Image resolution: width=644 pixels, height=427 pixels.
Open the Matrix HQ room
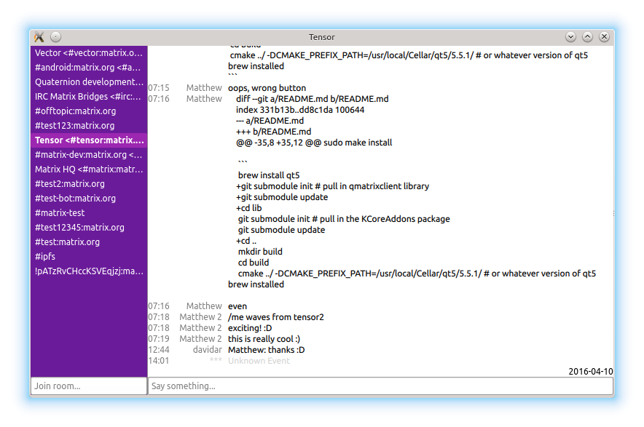(x=88, y=169)
